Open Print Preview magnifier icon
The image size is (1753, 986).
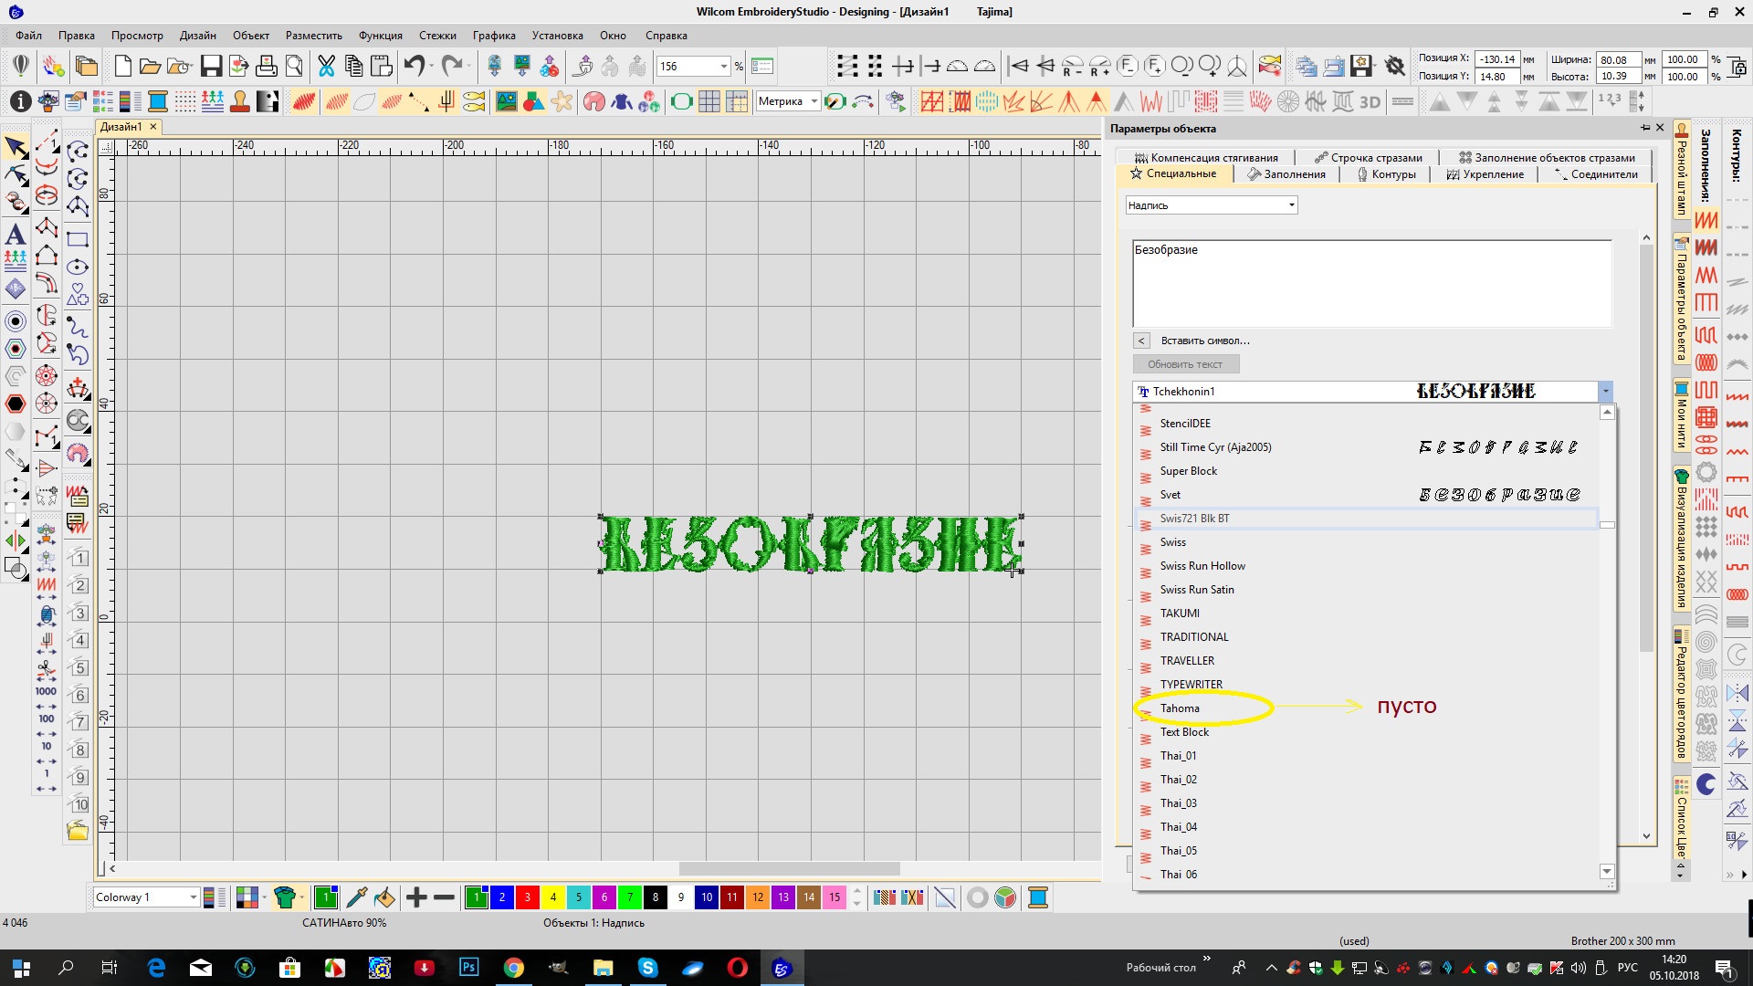[x=294, y=66]
